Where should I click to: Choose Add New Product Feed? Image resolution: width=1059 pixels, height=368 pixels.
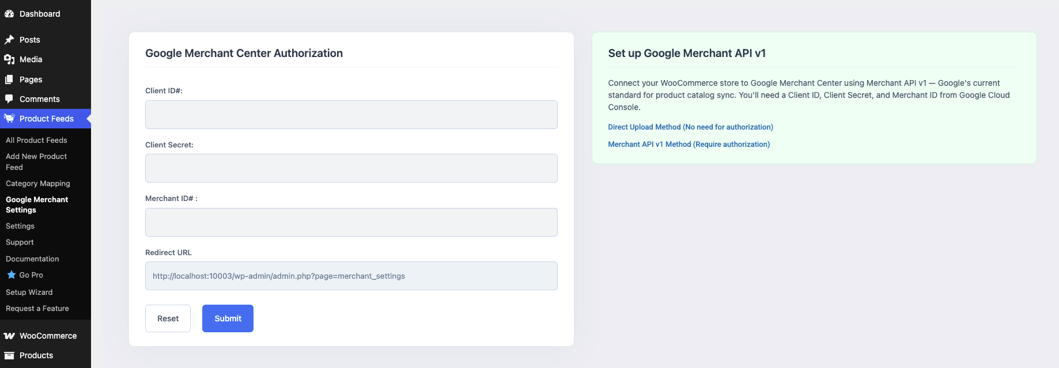(x=36, y=162)
